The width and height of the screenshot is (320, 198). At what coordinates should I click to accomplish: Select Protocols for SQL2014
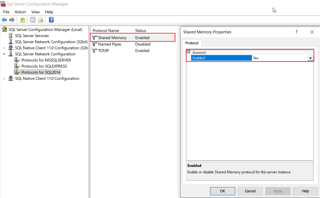(41, 72)
